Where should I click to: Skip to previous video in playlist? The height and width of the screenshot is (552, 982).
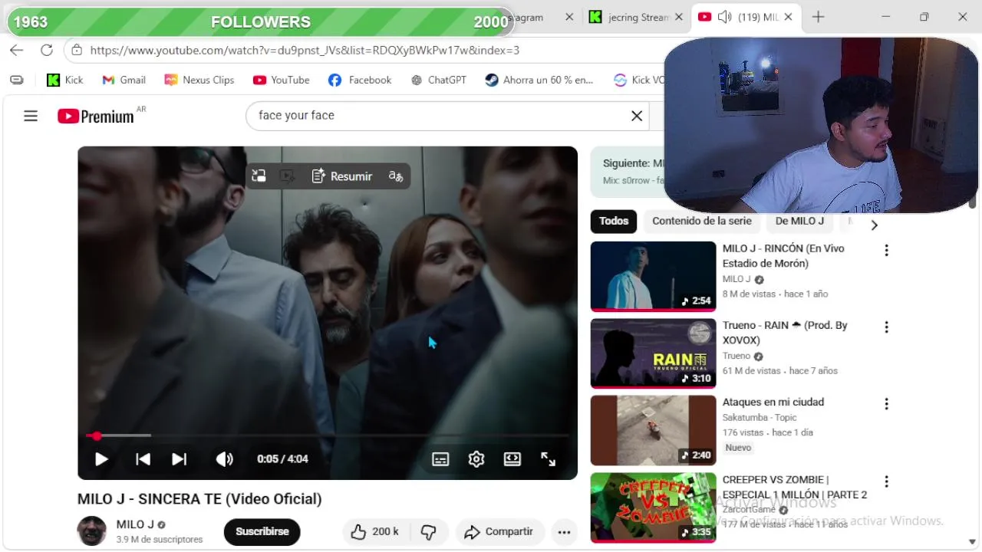pos(143,459)
